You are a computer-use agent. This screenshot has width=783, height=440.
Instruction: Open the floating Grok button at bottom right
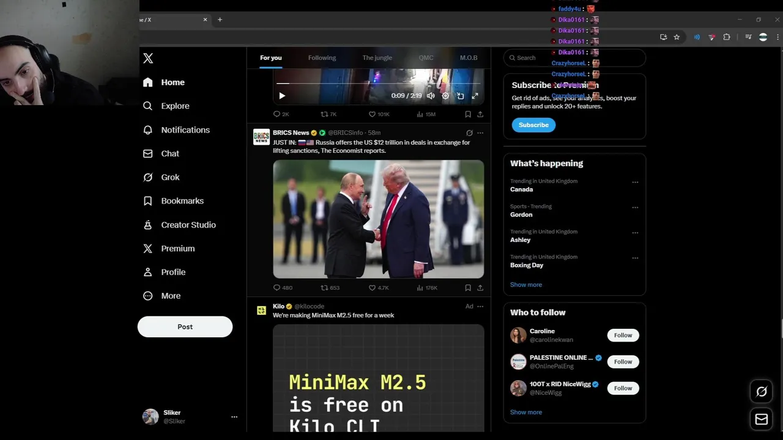click(762, 392)
